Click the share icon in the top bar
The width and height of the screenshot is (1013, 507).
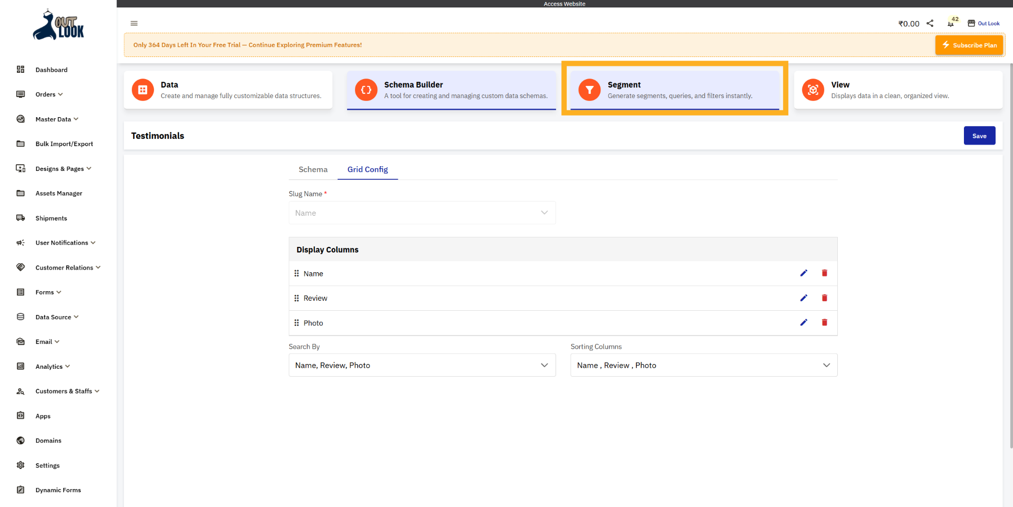coord(930,23)
